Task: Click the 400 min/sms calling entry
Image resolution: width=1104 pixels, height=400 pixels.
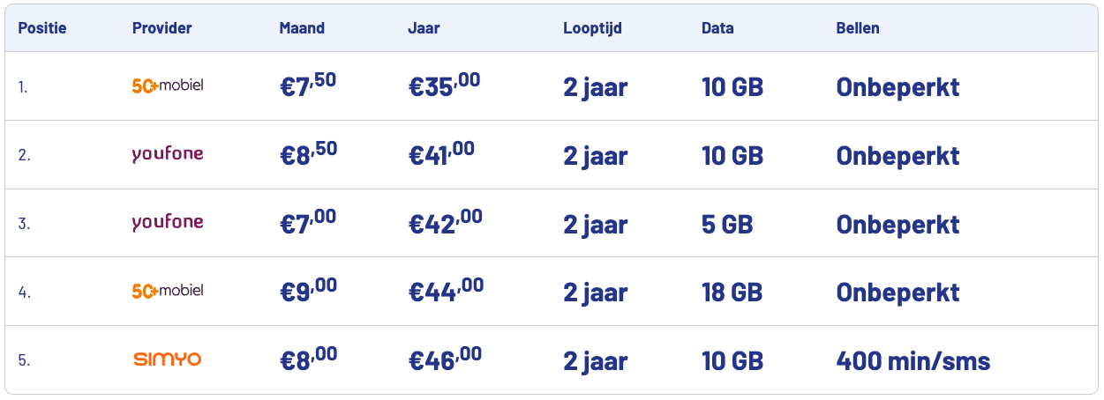Action: (x=912, y=360)
